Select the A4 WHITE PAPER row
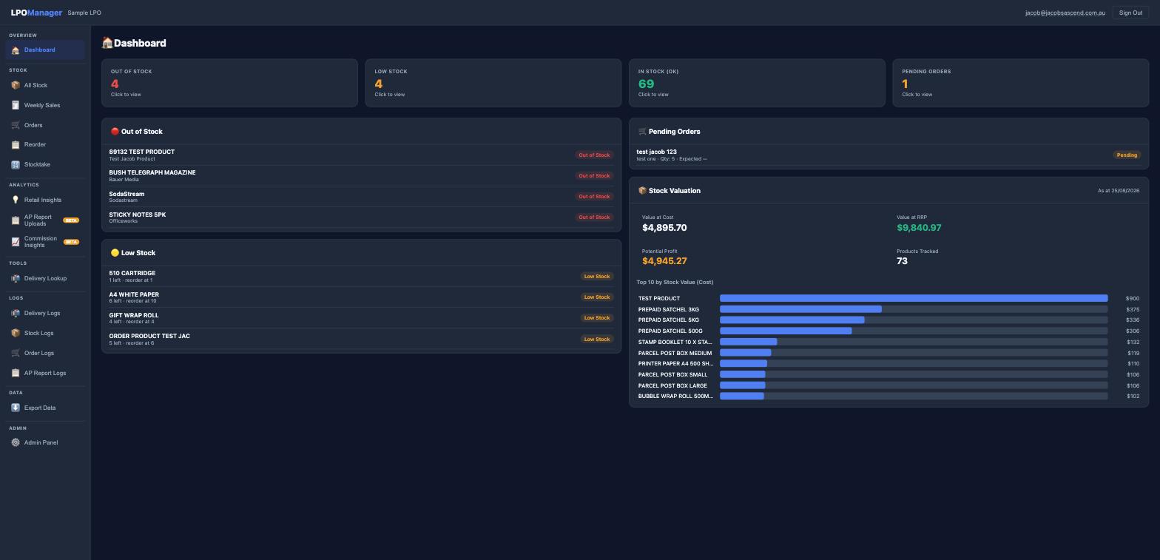 click(361, 297)
